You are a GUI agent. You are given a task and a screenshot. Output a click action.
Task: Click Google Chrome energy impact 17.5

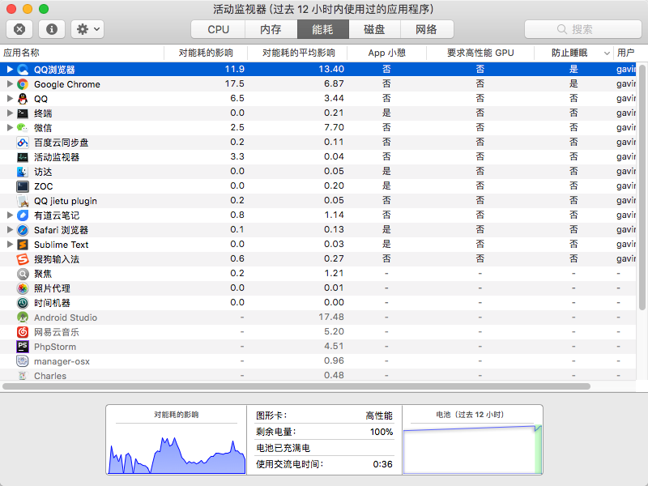(234, 83)
